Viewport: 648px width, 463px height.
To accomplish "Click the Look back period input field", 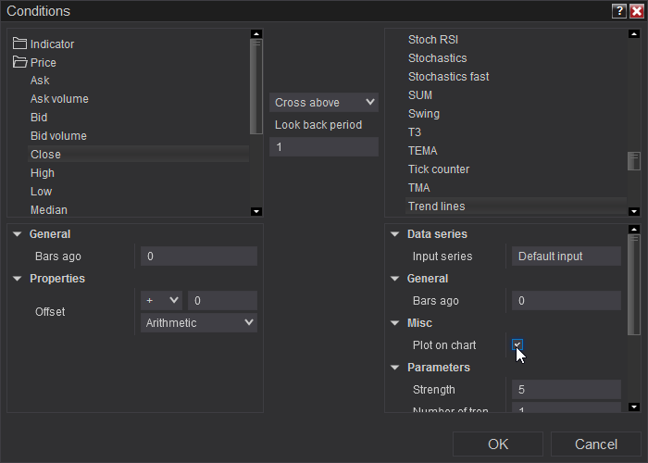I will (324, 147).
